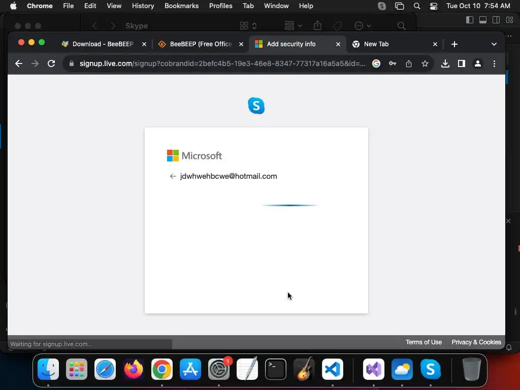Viewport: 520px width, 390px height.
Task: Open the Terms of Use link
Action: 424,342
